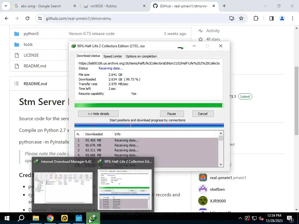Click the Hide details button

(98, 114)
